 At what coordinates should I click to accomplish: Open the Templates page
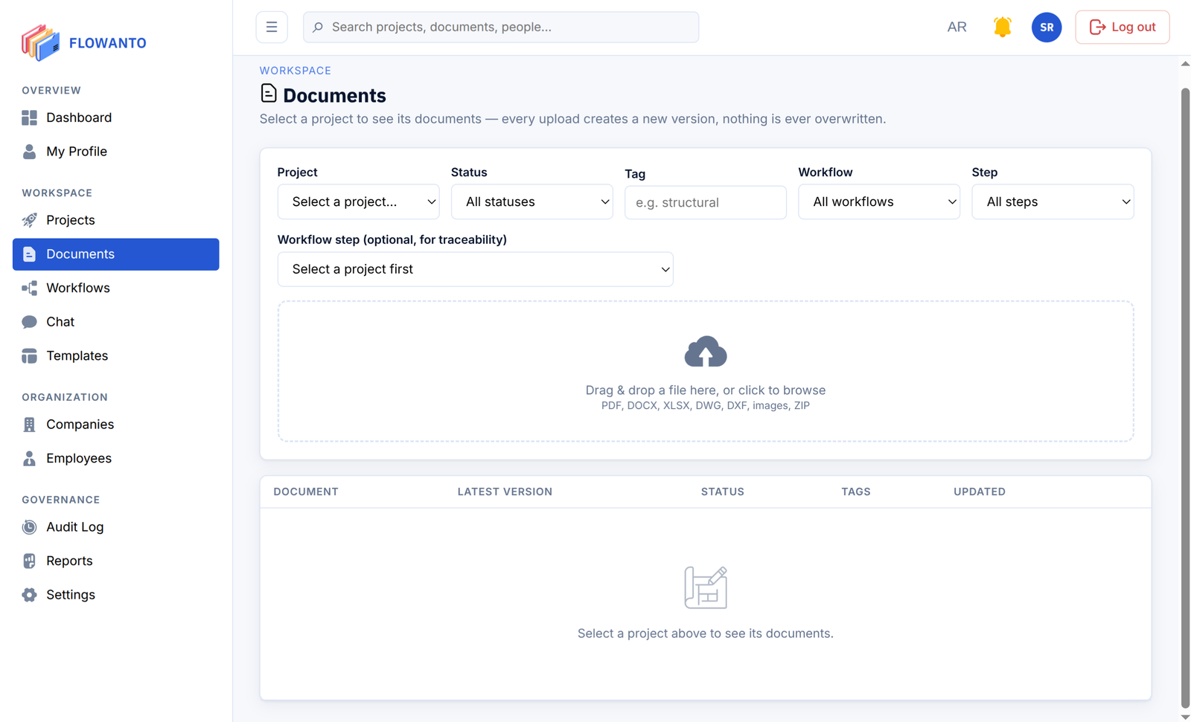pos(116,356)
